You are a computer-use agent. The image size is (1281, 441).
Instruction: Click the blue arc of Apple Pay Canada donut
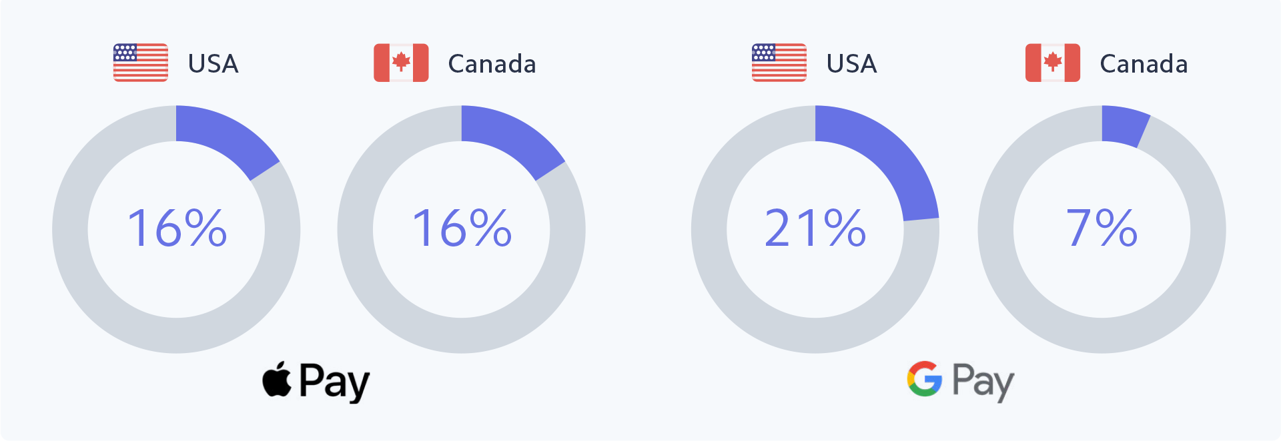[510, 138]
